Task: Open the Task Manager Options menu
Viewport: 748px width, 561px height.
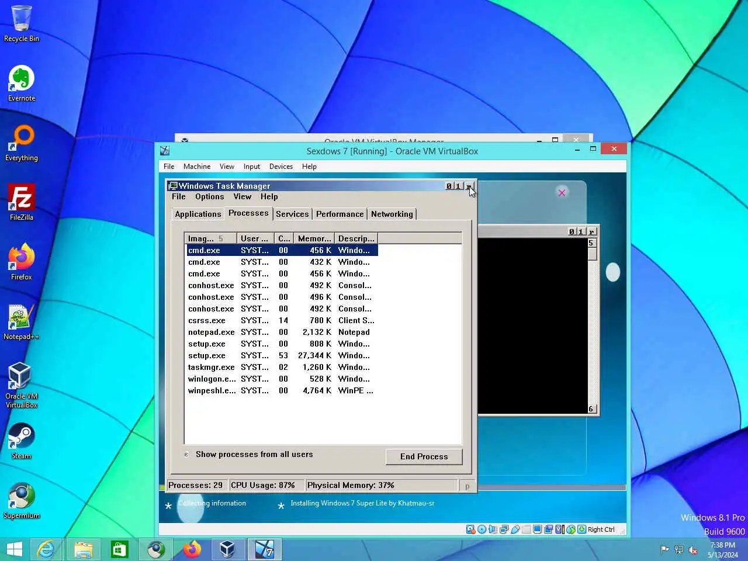Action: 209,197
